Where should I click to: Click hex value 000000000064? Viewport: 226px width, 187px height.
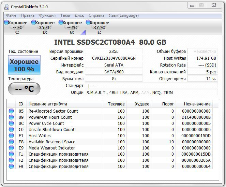(196, 167)
